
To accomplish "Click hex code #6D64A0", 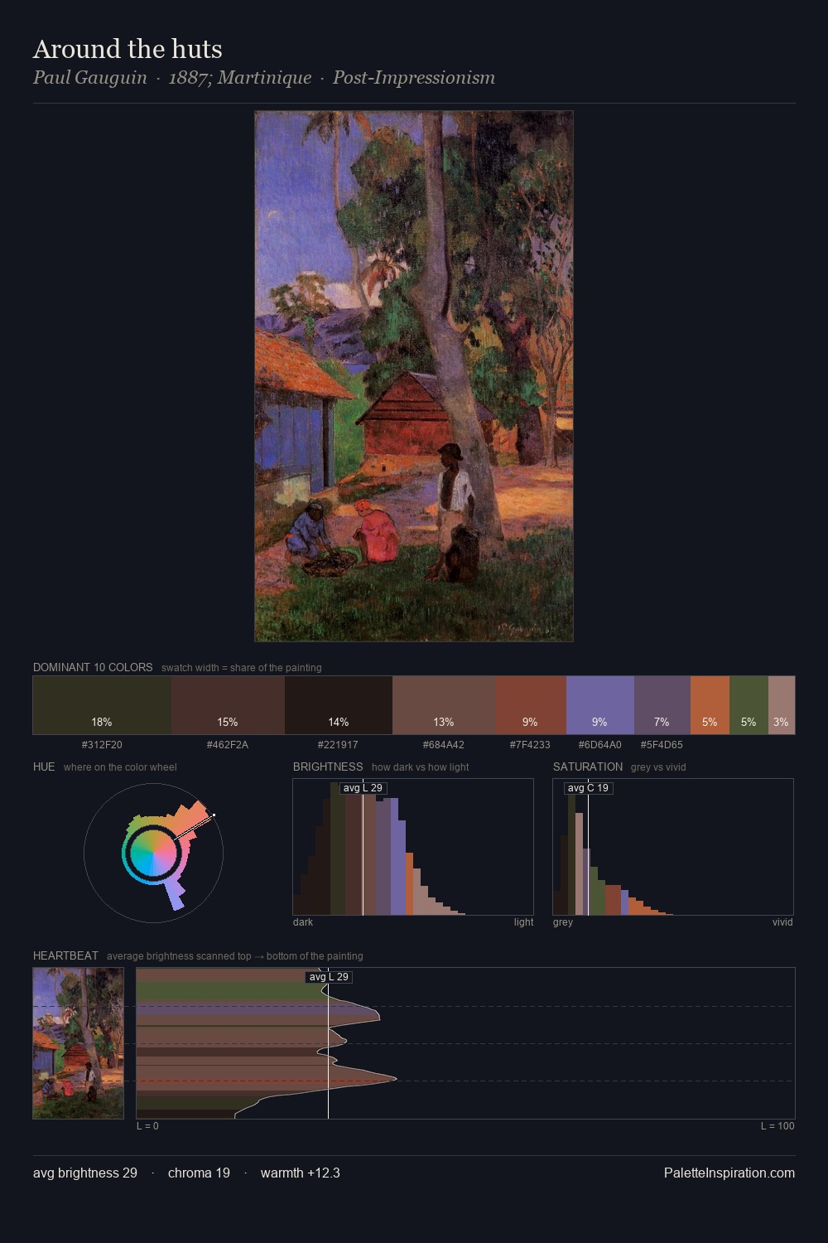I will (600, 745).
